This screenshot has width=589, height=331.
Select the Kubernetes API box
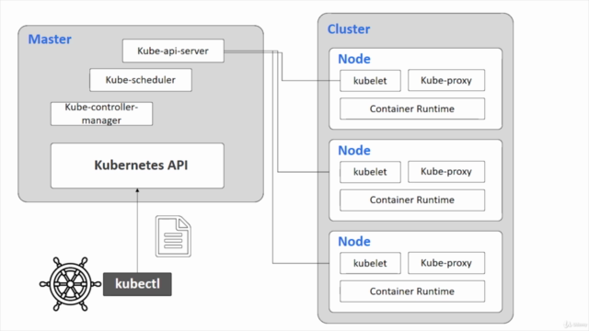[x=137, y=165]
